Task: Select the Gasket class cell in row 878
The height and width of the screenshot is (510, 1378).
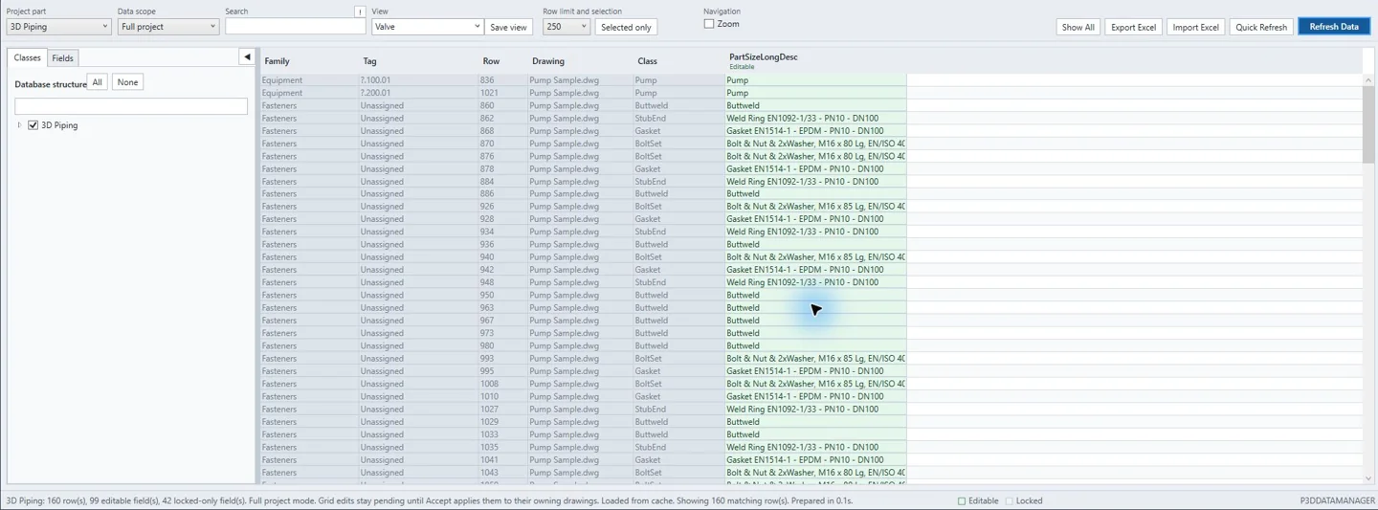Action: pyautogui.click(x=678, y=168)
